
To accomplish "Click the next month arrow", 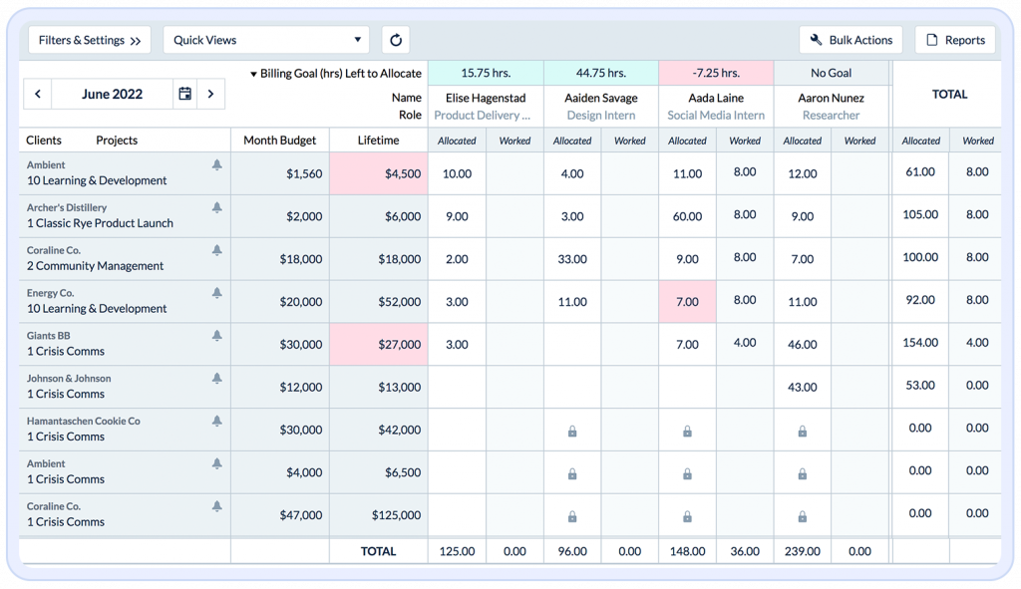I will coord(210,94).
